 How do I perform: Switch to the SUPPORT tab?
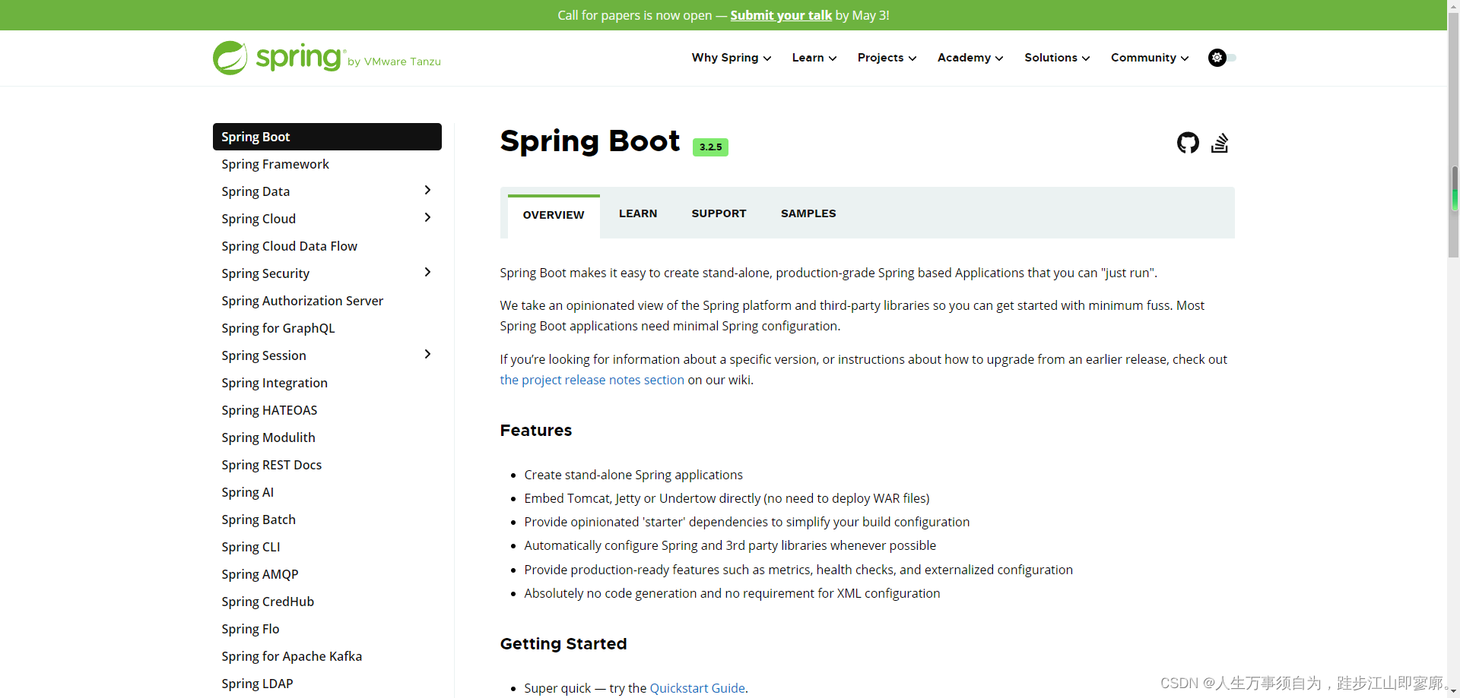(719, 213)
